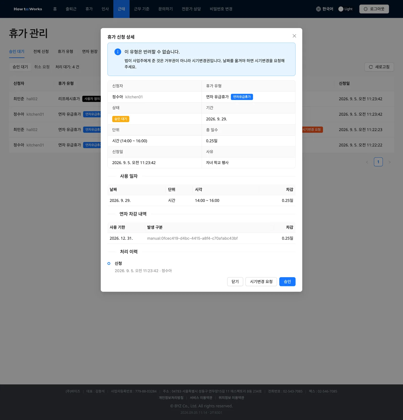This screenshot has width=403, height=420.
Task: Open the 문의하기 menu item
Action: pyautogui.click(x=165, y=9)
